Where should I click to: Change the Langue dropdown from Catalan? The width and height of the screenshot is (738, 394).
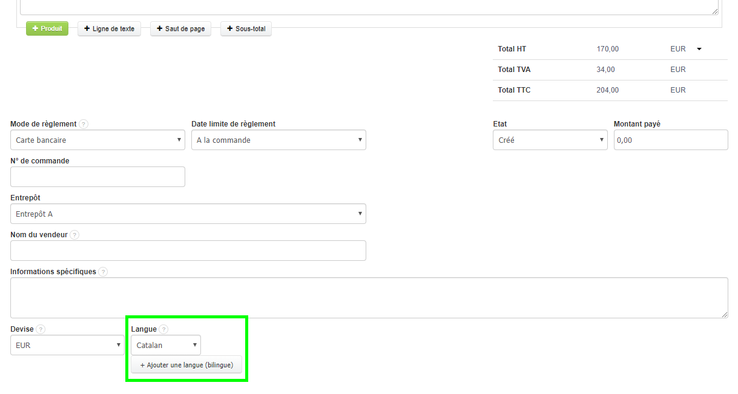pyautogui.click(x=166, y=345)
